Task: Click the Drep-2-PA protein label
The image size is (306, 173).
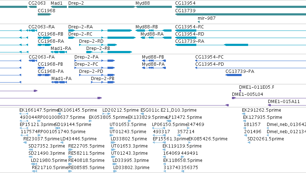Action: [86, 57]
